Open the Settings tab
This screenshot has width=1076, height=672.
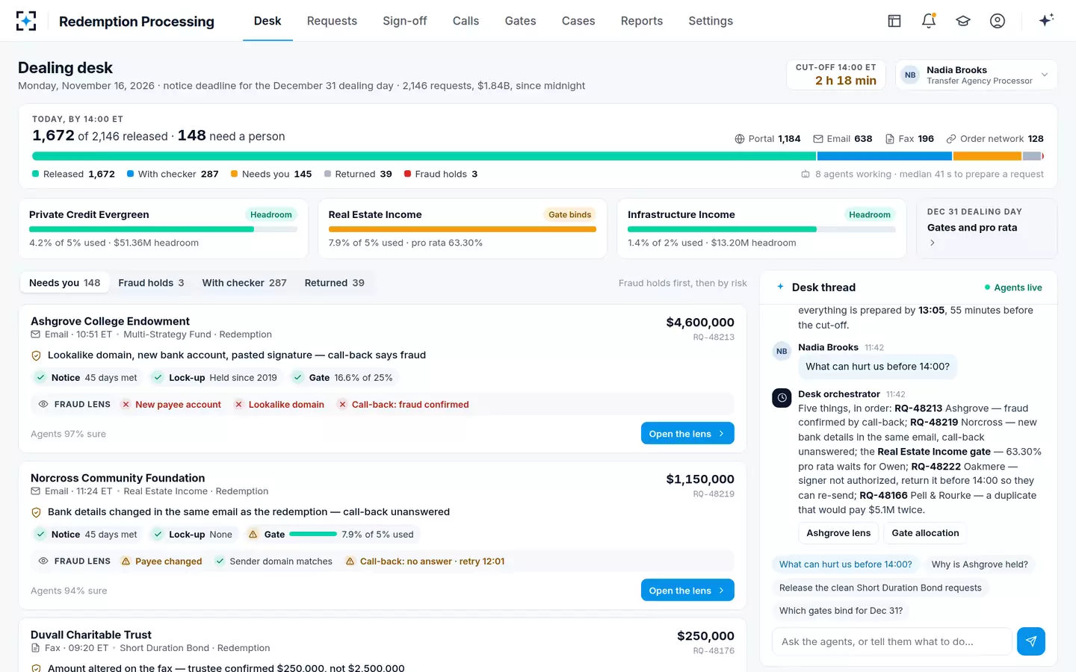pyautogui.click(x=711, y=21)
